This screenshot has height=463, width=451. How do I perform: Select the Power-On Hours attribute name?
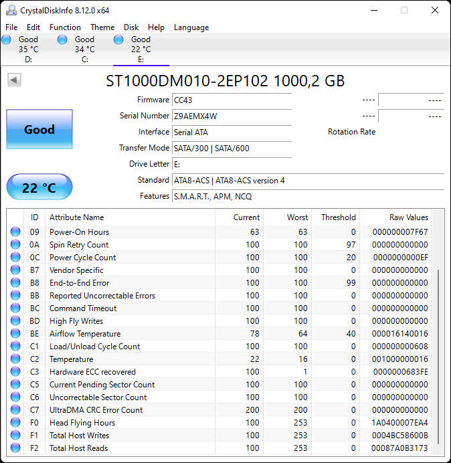(79, 232)
